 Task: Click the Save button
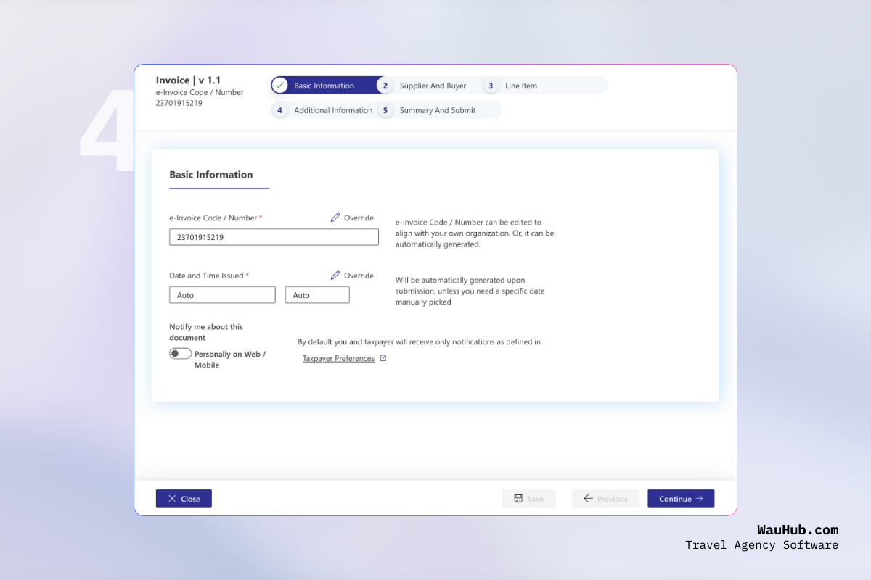(528, 499)
